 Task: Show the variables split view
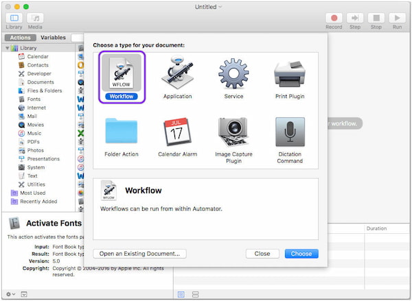(195, 294)
